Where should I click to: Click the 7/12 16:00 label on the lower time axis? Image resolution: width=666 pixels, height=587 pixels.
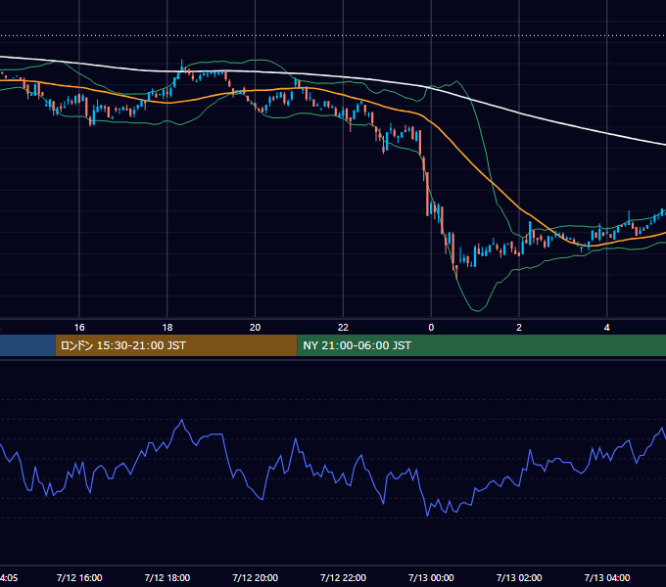(79, 577)
